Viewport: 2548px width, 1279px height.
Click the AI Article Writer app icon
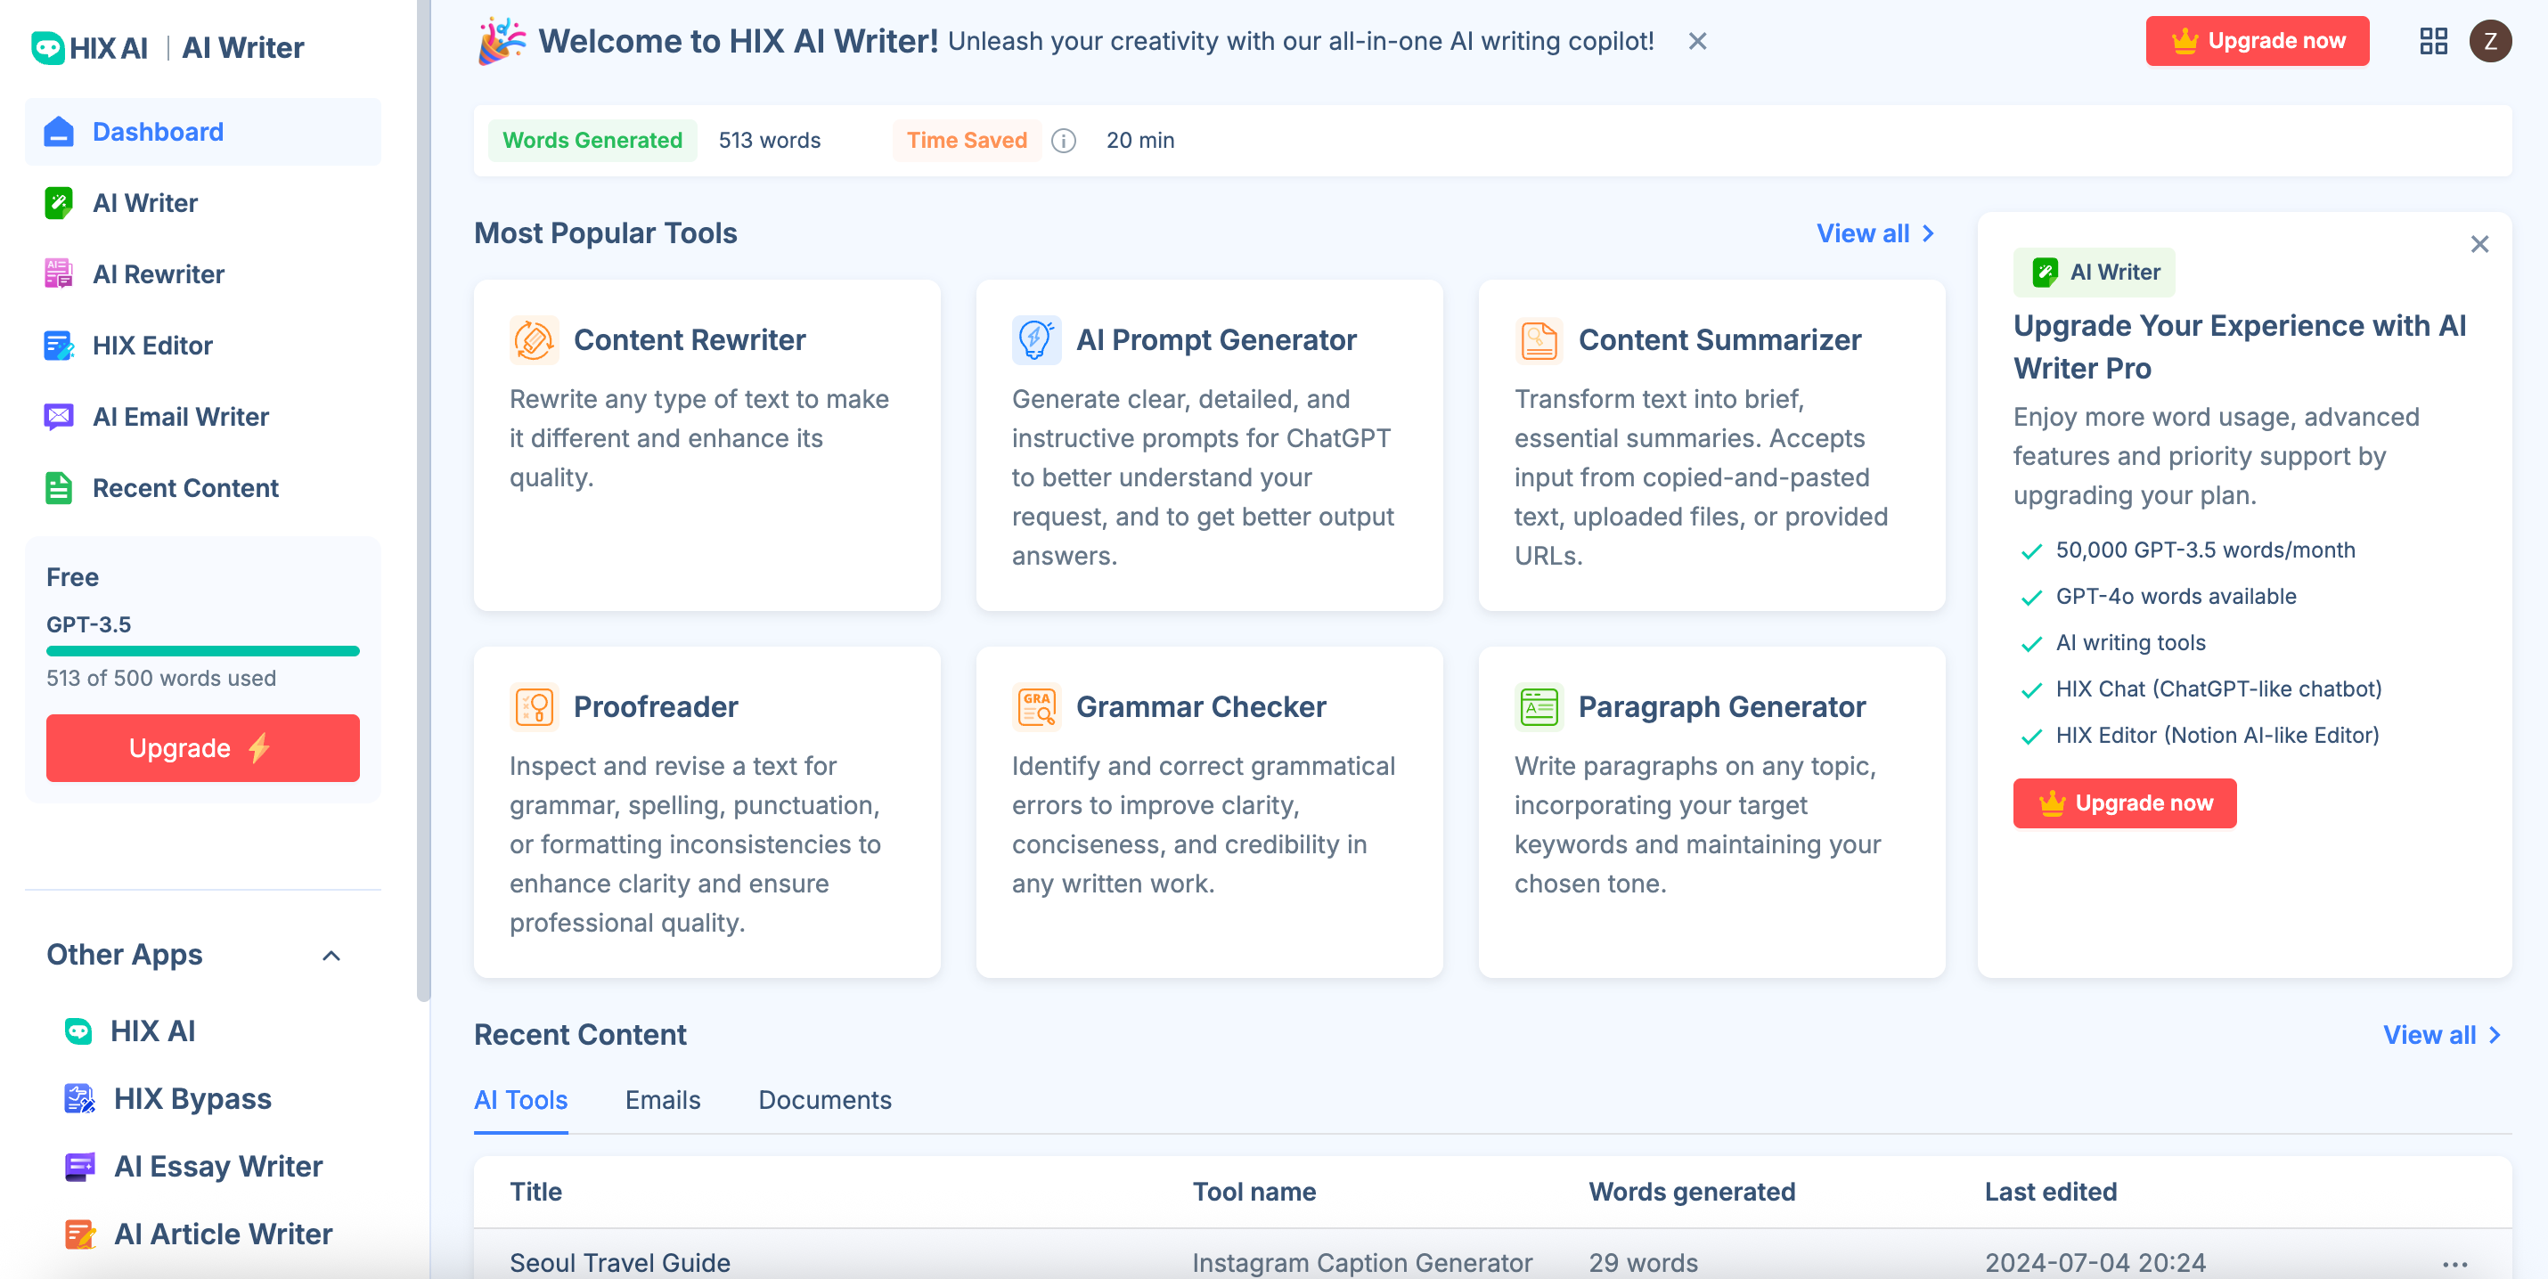point(79,1234)
